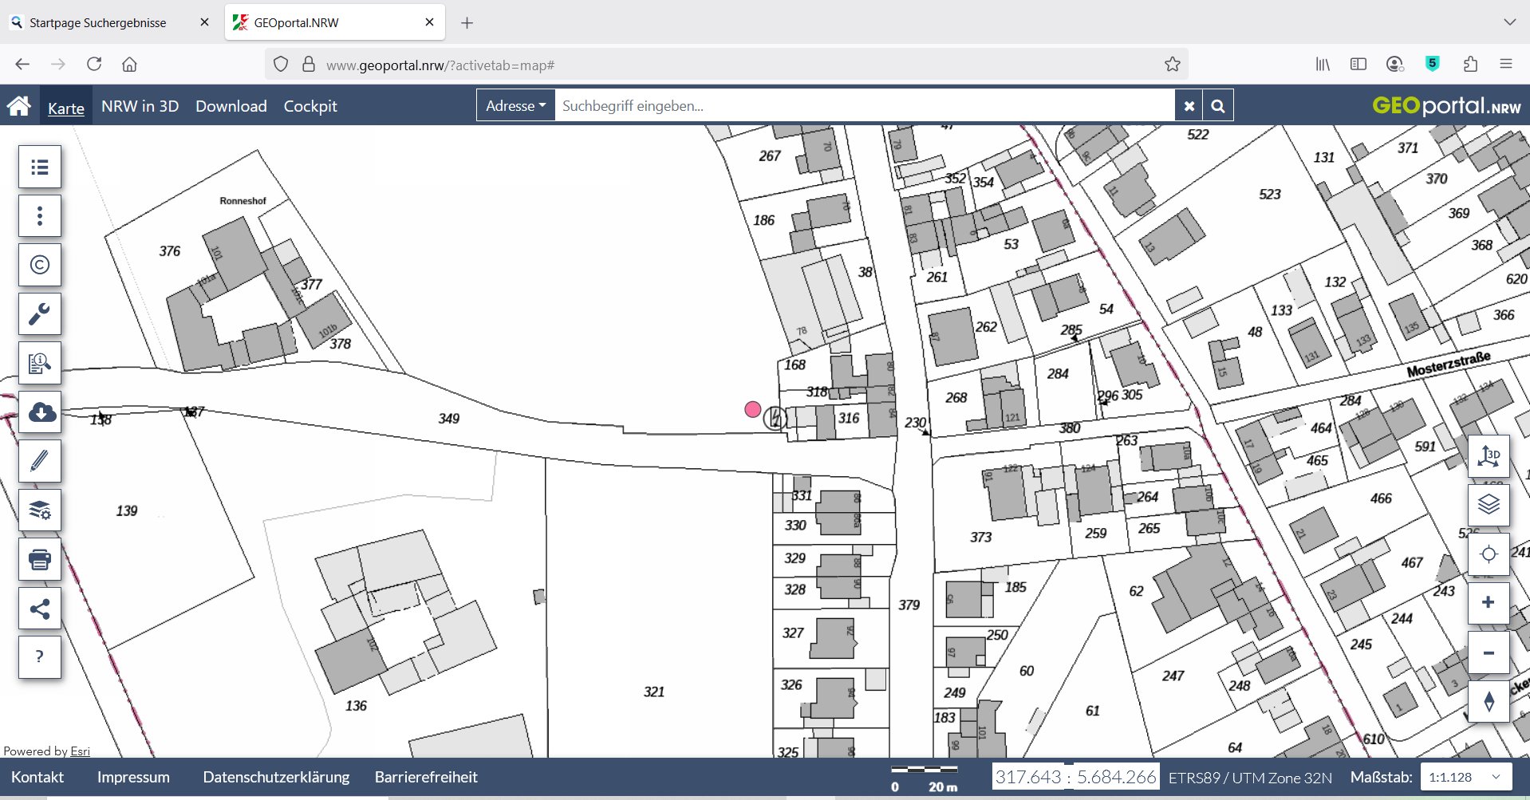Reset map orientation with compass button
The height and width of the screenshot is (800, 1530).
pos(1489,702)
